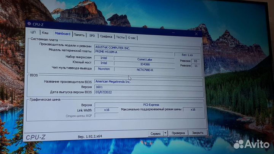Open the Графика tab
Image resolution: width=274 pixels, height=154 pixels.
coord(106,37)
